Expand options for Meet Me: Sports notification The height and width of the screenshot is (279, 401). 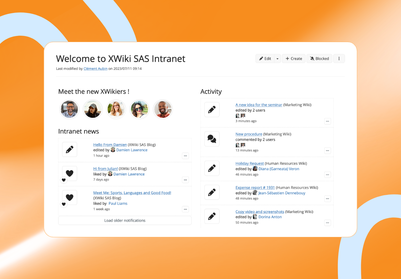(x=185, y=209)
